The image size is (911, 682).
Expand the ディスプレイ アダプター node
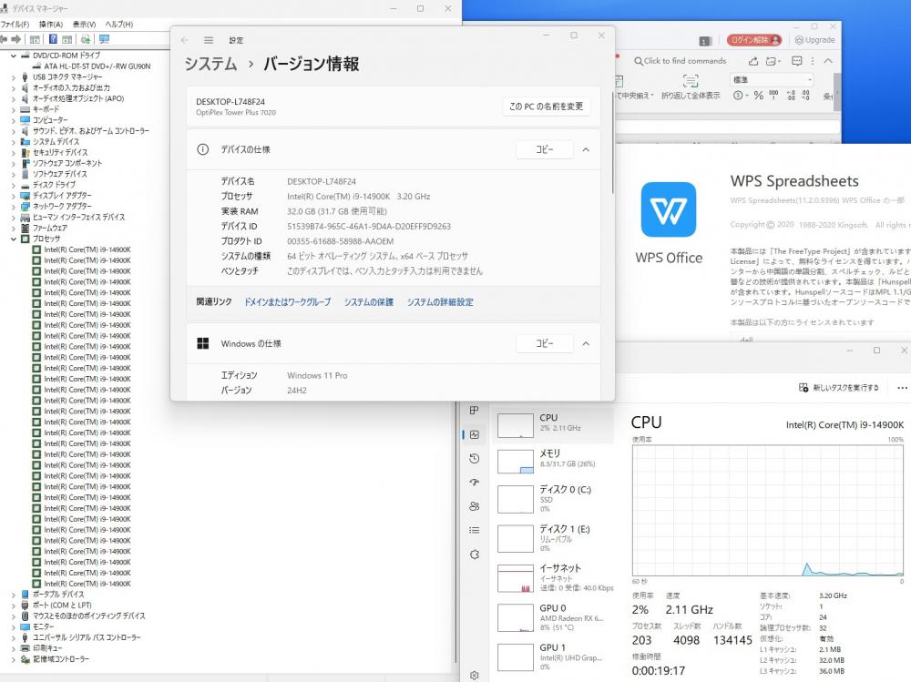click(x=14, y=196)
